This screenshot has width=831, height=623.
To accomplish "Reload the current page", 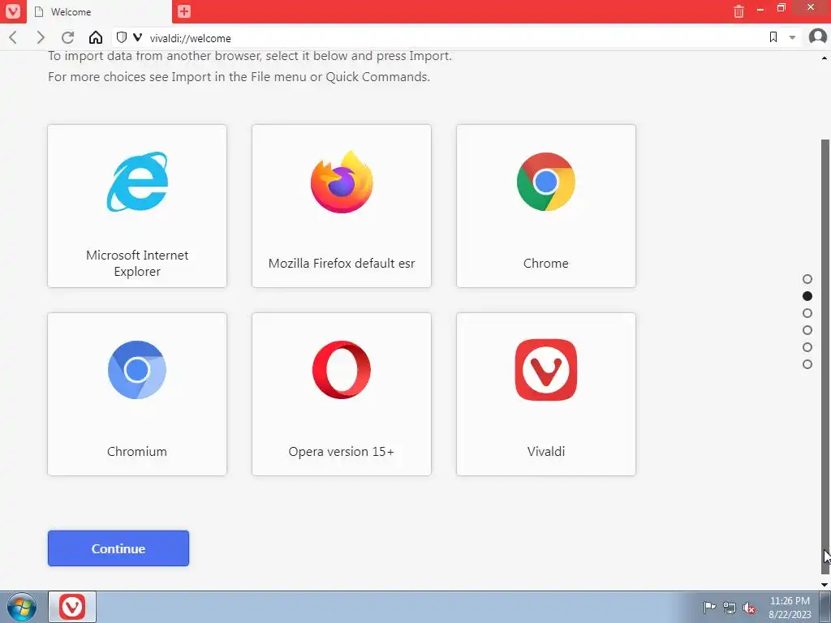I will click(x=67, y=37).
